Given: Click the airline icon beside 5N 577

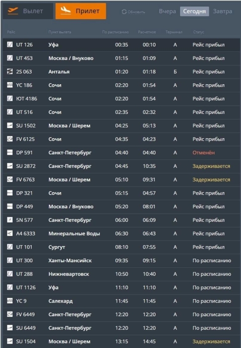Looking at the screenshot, I should 10,220.
